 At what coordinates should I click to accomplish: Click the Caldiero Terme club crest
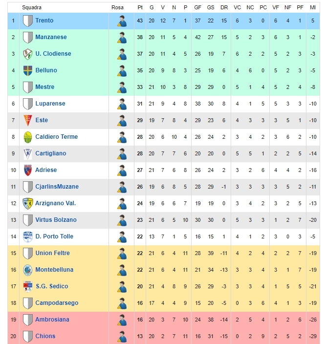[x=28, y=137]
